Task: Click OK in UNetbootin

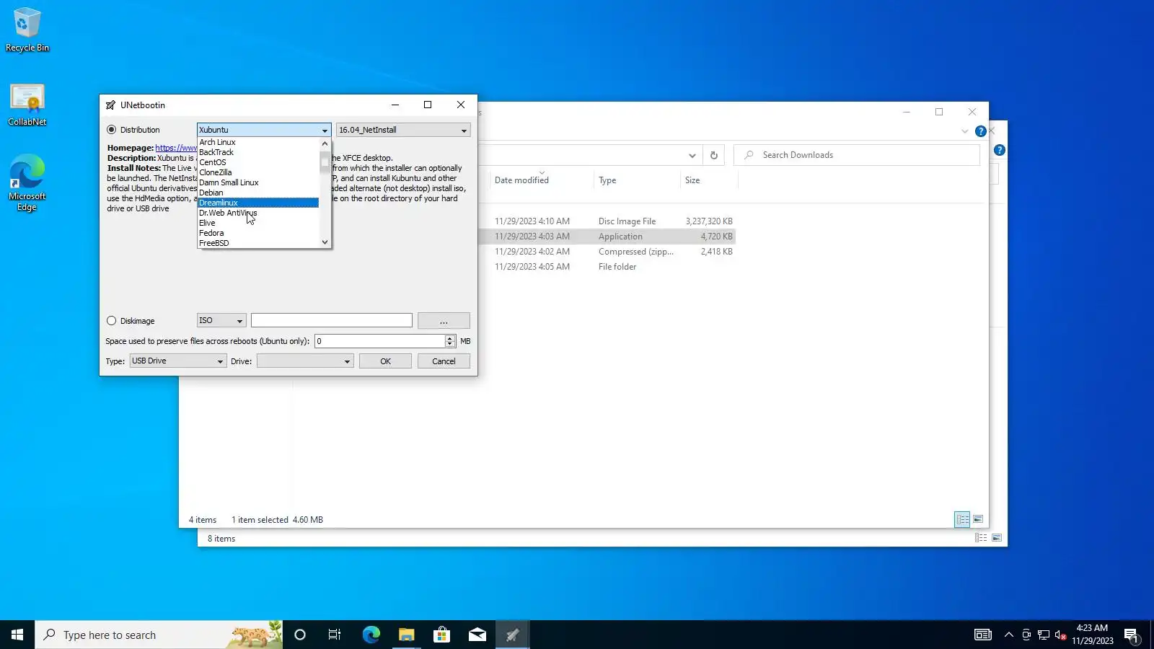Action: click(x=385, y=361)
